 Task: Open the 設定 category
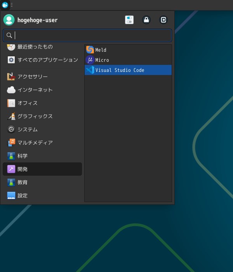(x=23, y=195)
